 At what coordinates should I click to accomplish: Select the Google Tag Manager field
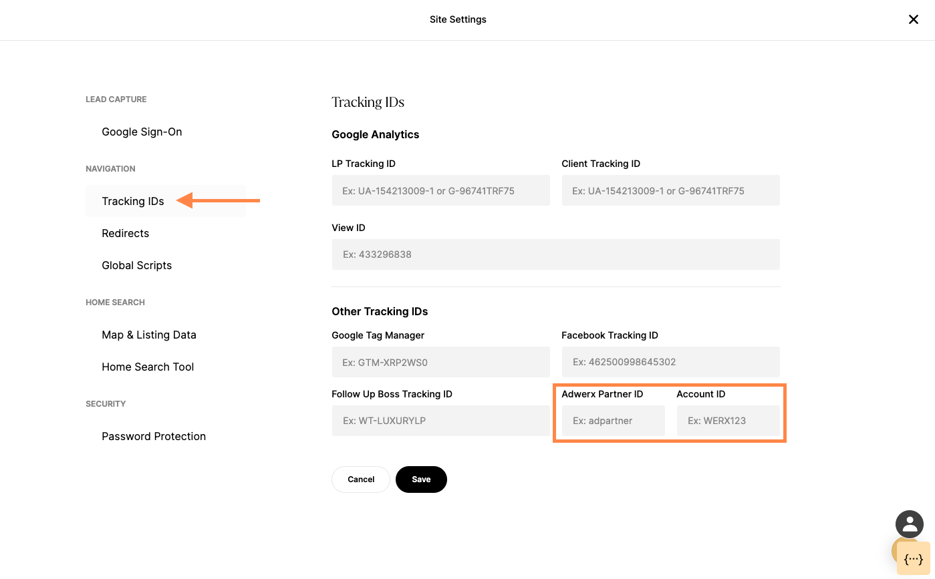pyautogui.click(x=440, y=362)
